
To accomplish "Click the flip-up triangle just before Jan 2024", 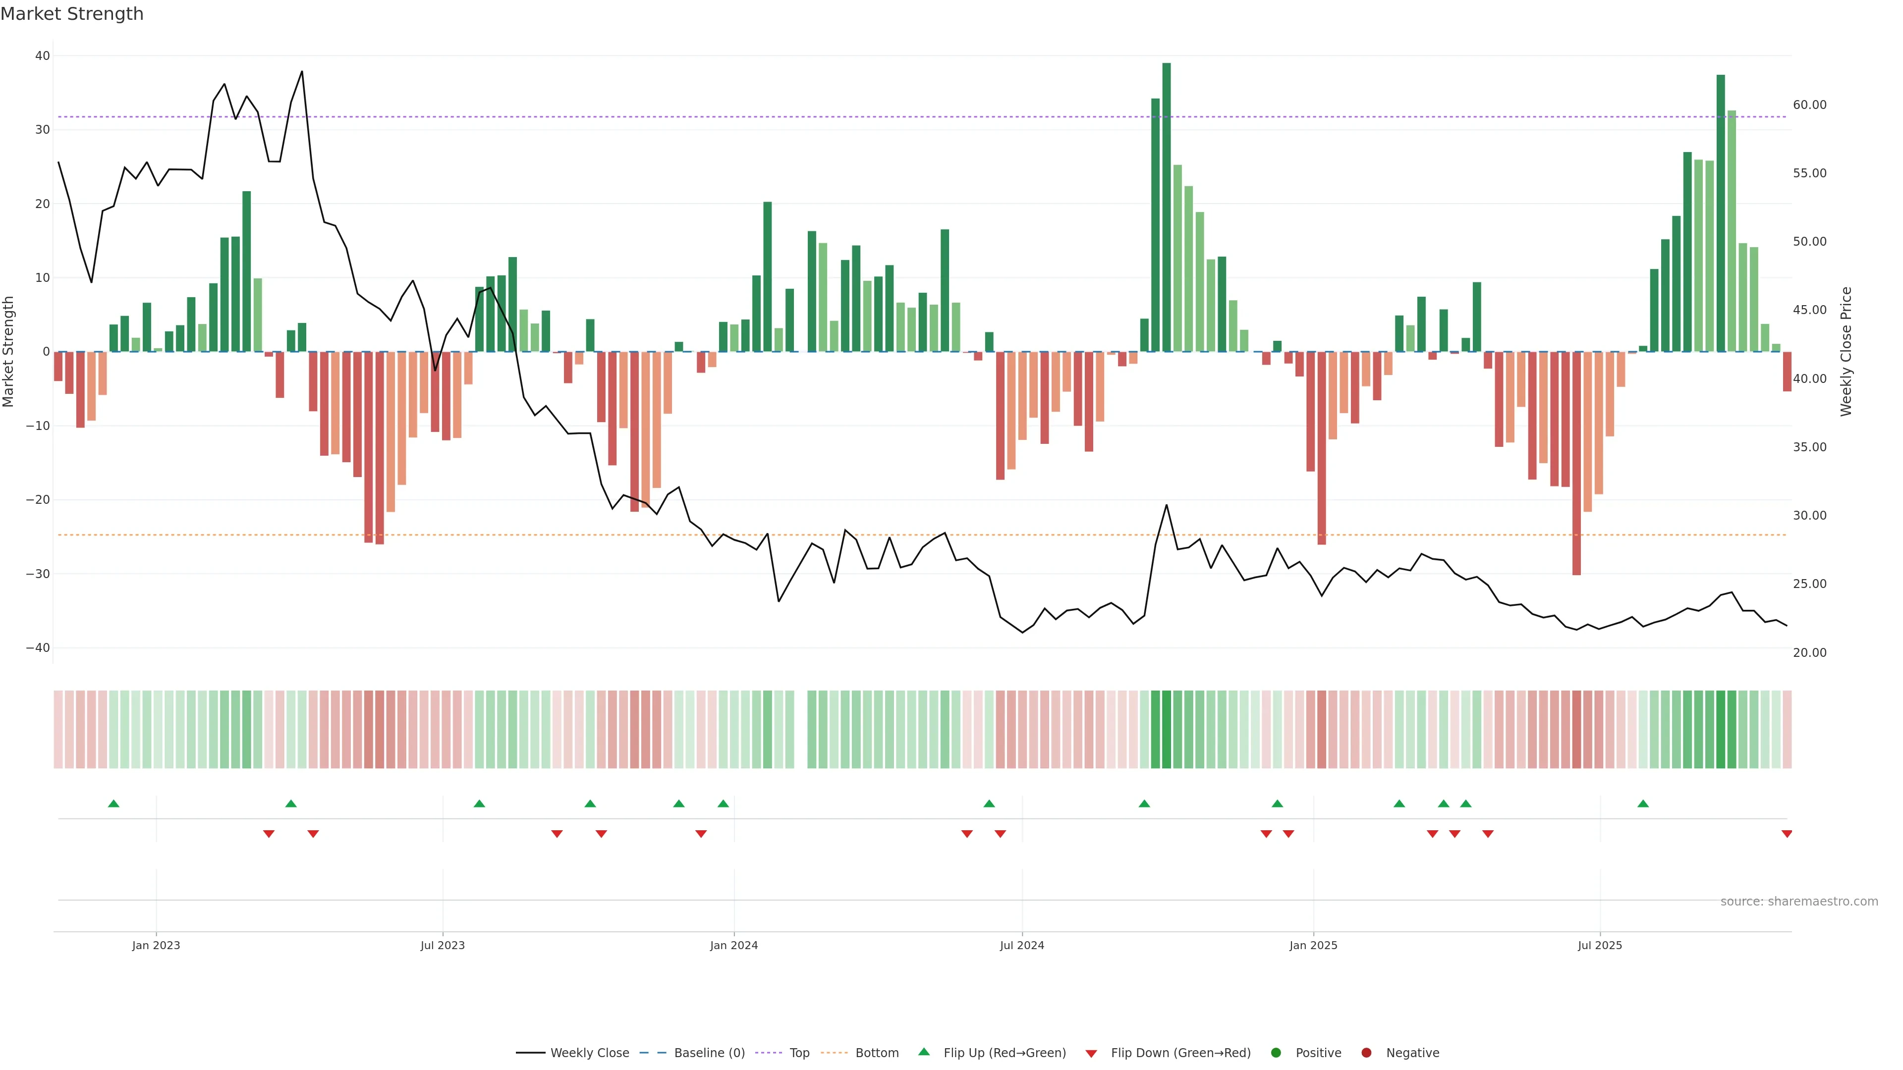I will [x=723, y=803].
